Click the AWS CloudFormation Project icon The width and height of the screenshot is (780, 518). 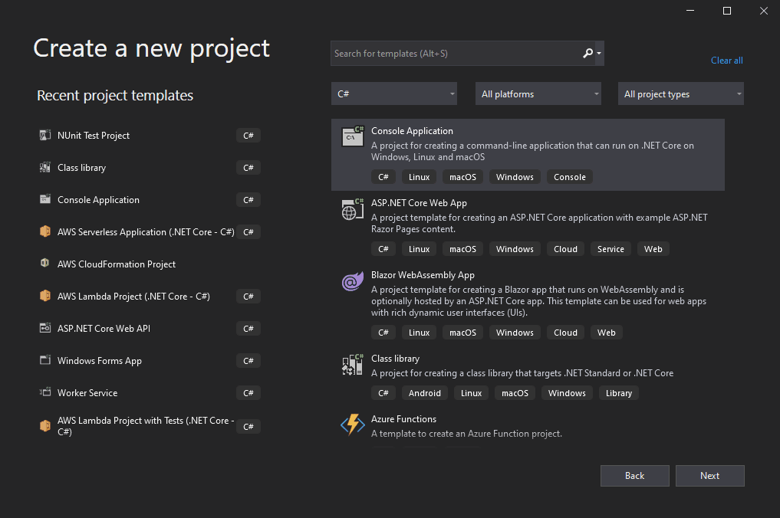tap(44, 264)
